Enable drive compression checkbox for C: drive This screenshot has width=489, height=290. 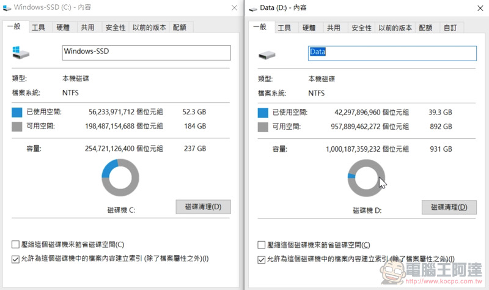click(x=15, y=245)
